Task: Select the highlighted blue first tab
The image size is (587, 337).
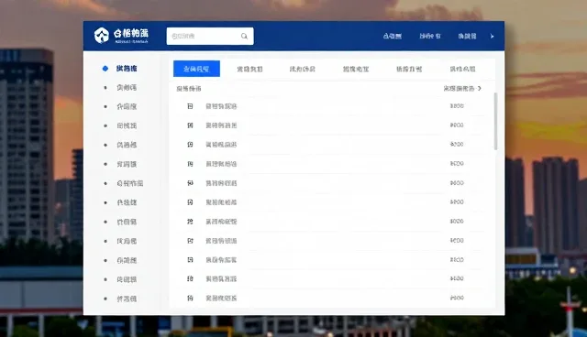Action: pyautogui.click(x=196, y=69)
